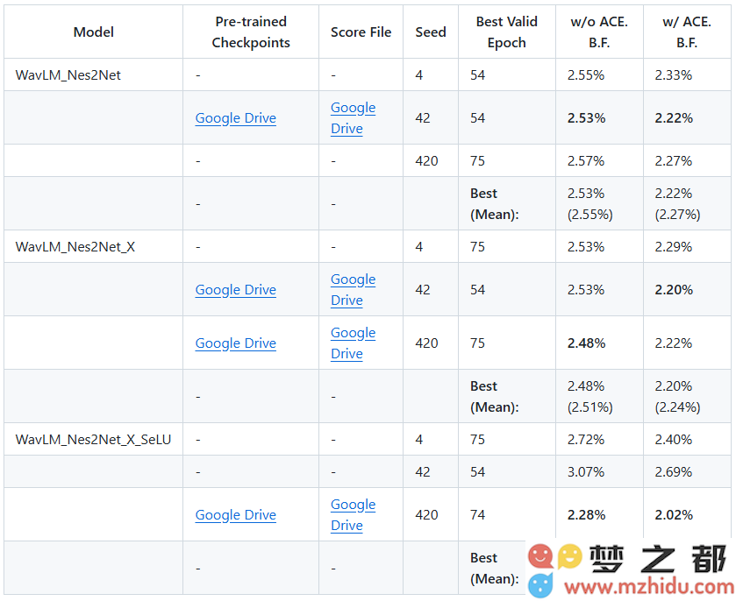
Task: Open Google Drive score file for Nes2Net_X seed 42
Action: 353,290
